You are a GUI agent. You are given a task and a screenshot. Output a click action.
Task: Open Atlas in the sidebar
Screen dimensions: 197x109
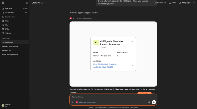[15, 25]
